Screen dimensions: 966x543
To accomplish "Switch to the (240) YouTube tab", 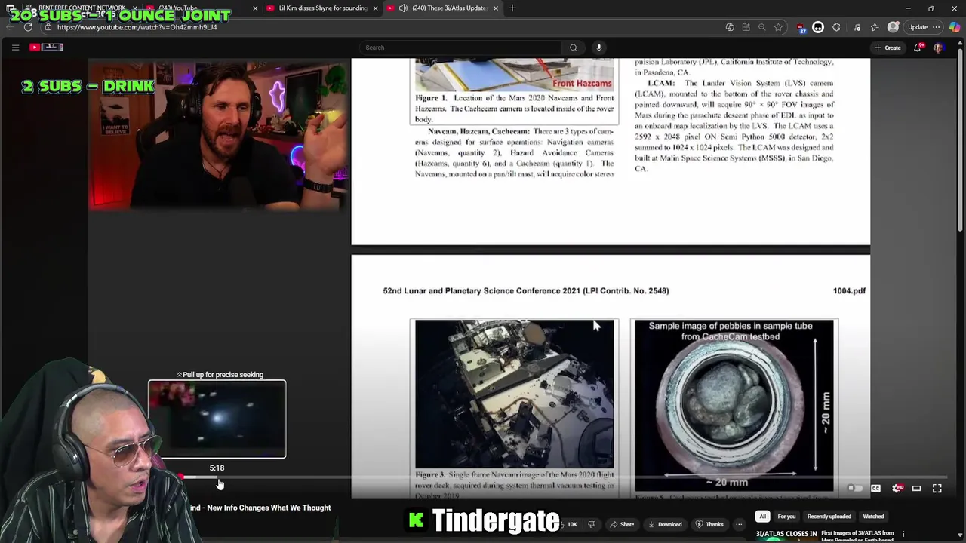I will click(200, 8).
